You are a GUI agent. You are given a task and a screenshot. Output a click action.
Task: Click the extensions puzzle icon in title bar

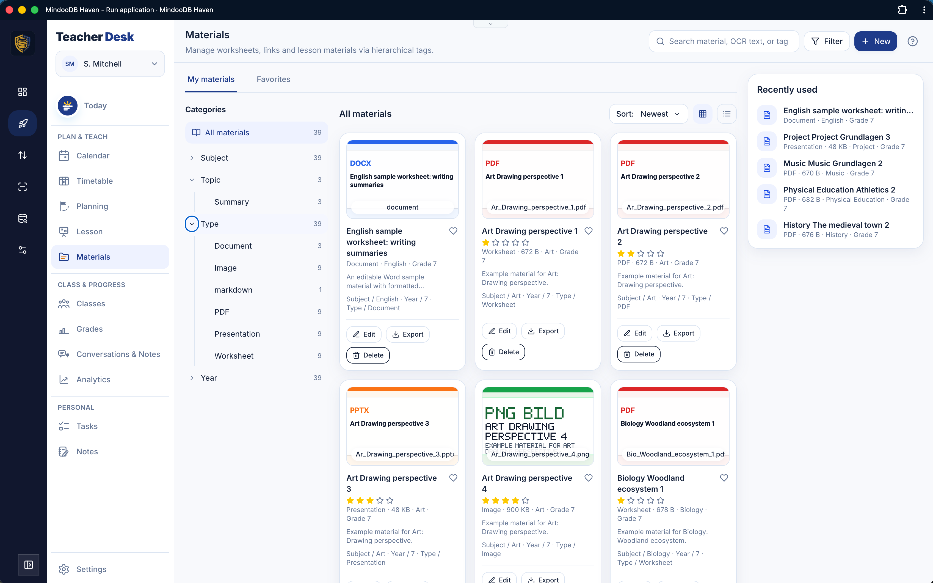[902, 10]
